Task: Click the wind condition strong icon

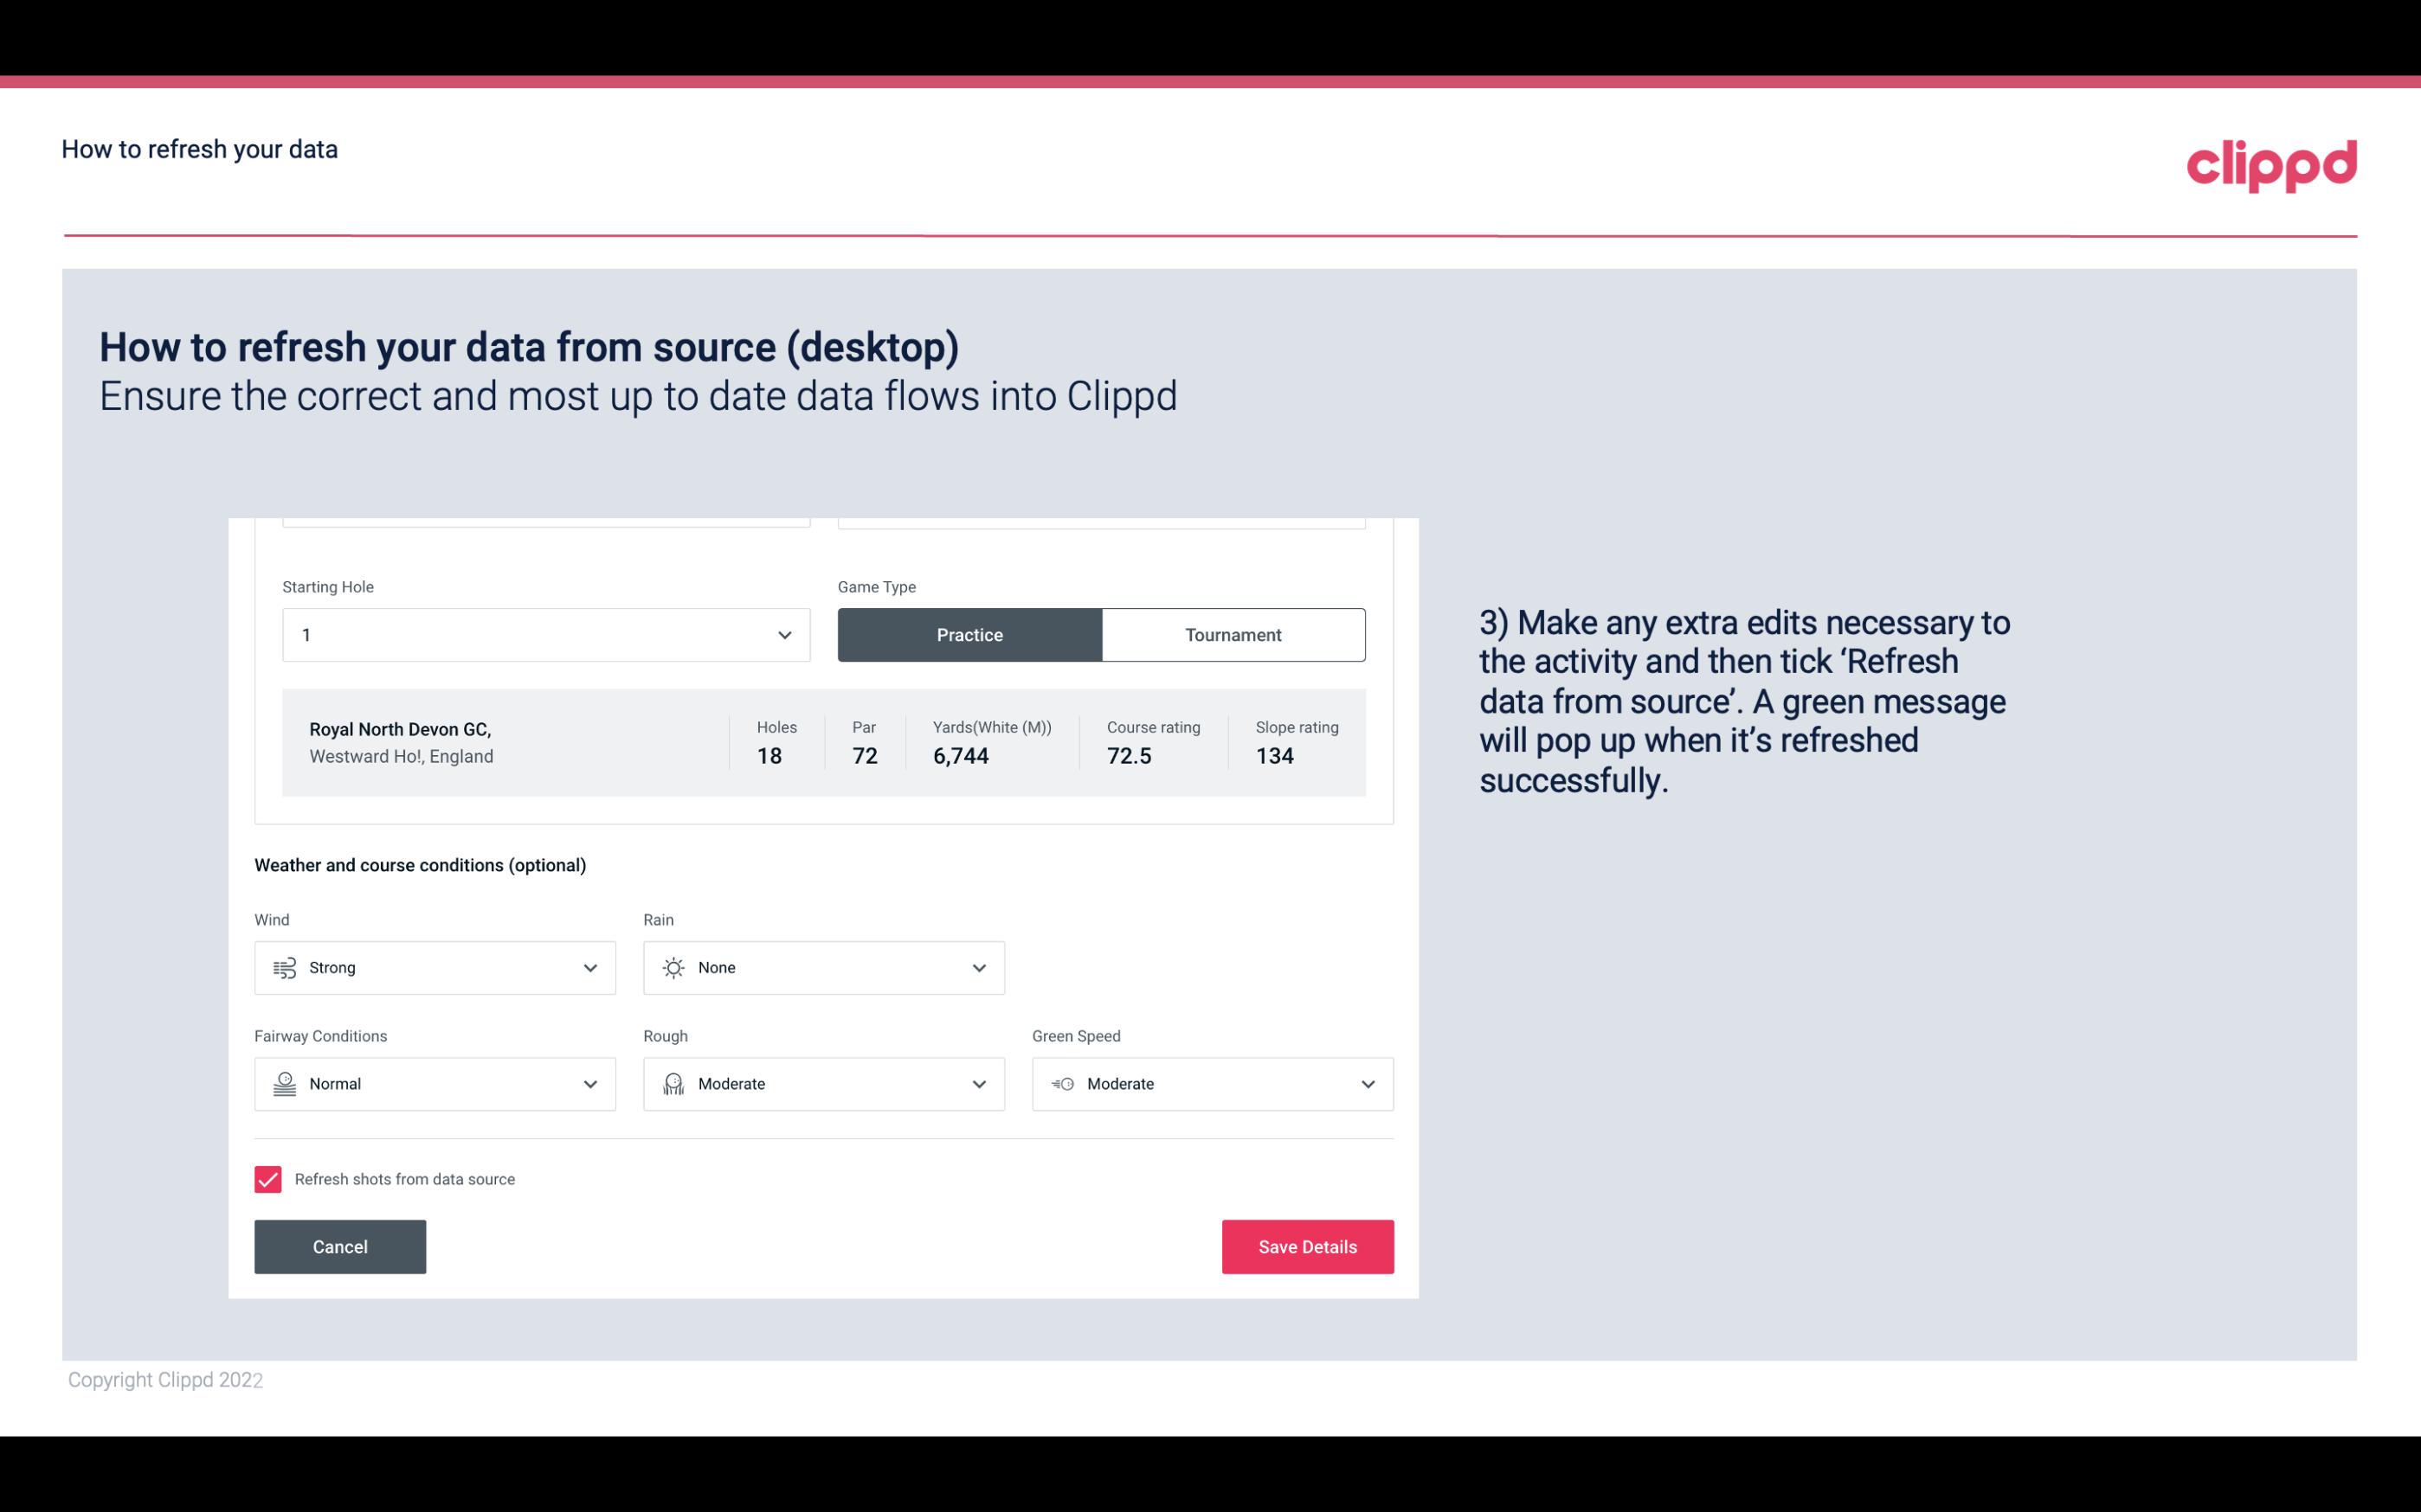Action: click(282, 967)
